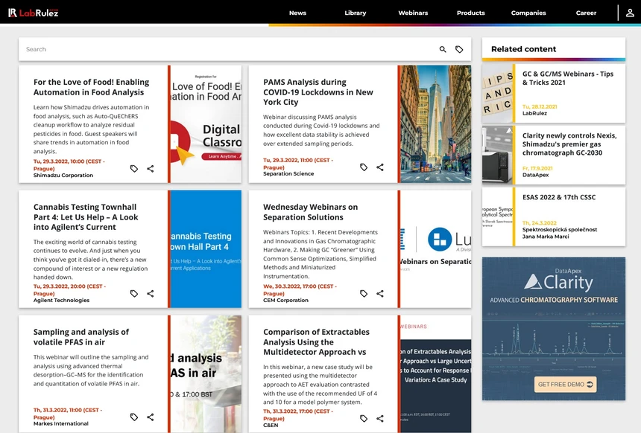Click the Extractables Analysis case study thumbnail
The image size is (641, 433).
click(x=436, y=373)
